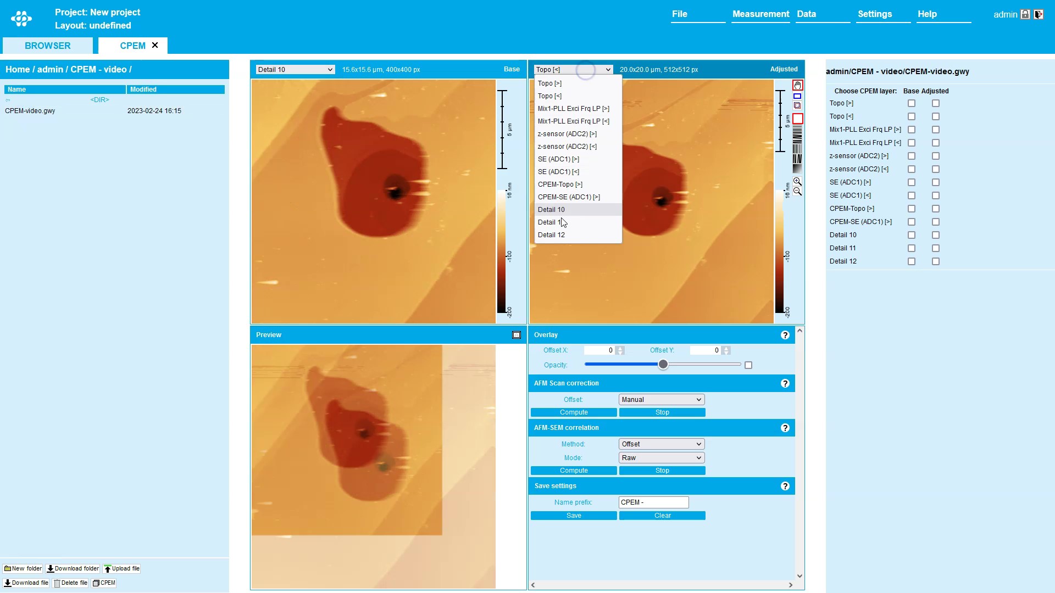Open AFM-SEM correlation help icon
The width and height of the screenshot is (1055, 593).
coord(785,428)
